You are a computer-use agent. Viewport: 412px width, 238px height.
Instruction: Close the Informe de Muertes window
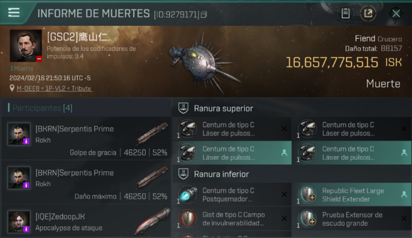396,13
